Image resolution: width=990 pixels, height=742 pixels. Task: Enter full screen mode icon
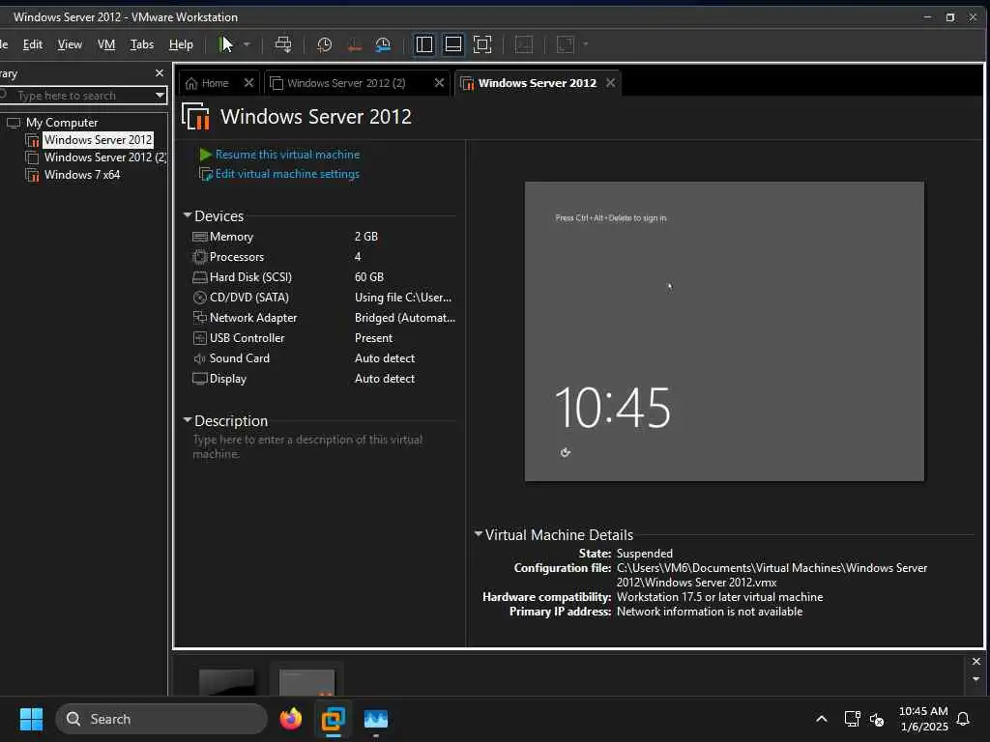pyautogui.click(x=482, y=44)
